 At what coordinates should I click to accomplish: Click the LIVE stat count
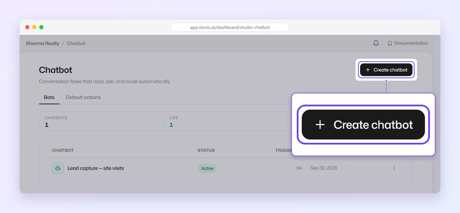[171, 125]
